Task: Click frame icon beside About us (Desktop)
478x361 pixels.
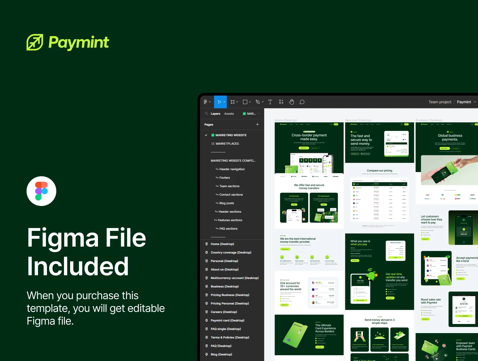Action: click(x=206, y=269)
